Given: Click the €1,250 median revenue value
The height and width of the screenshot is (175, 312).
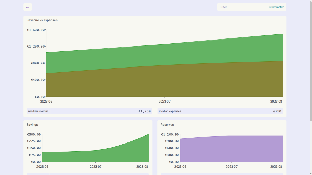Looking at the screenshot, I should point(145,111).
